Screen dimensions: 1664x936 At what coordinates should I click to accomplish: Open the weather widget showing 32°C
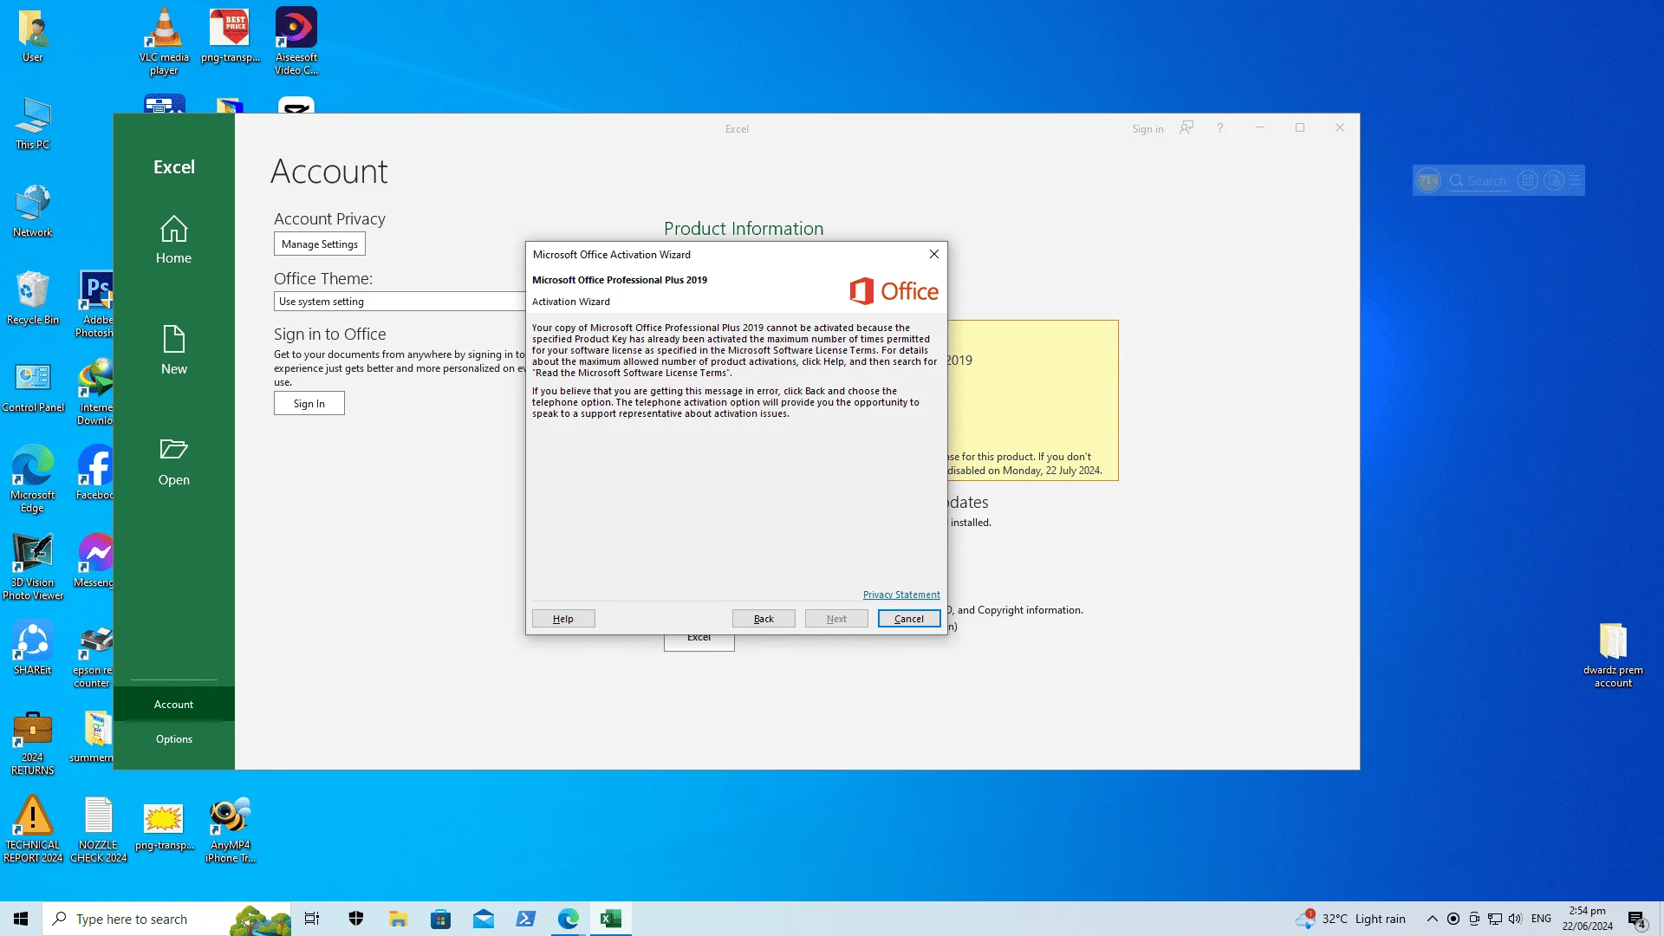(1350, 919)
